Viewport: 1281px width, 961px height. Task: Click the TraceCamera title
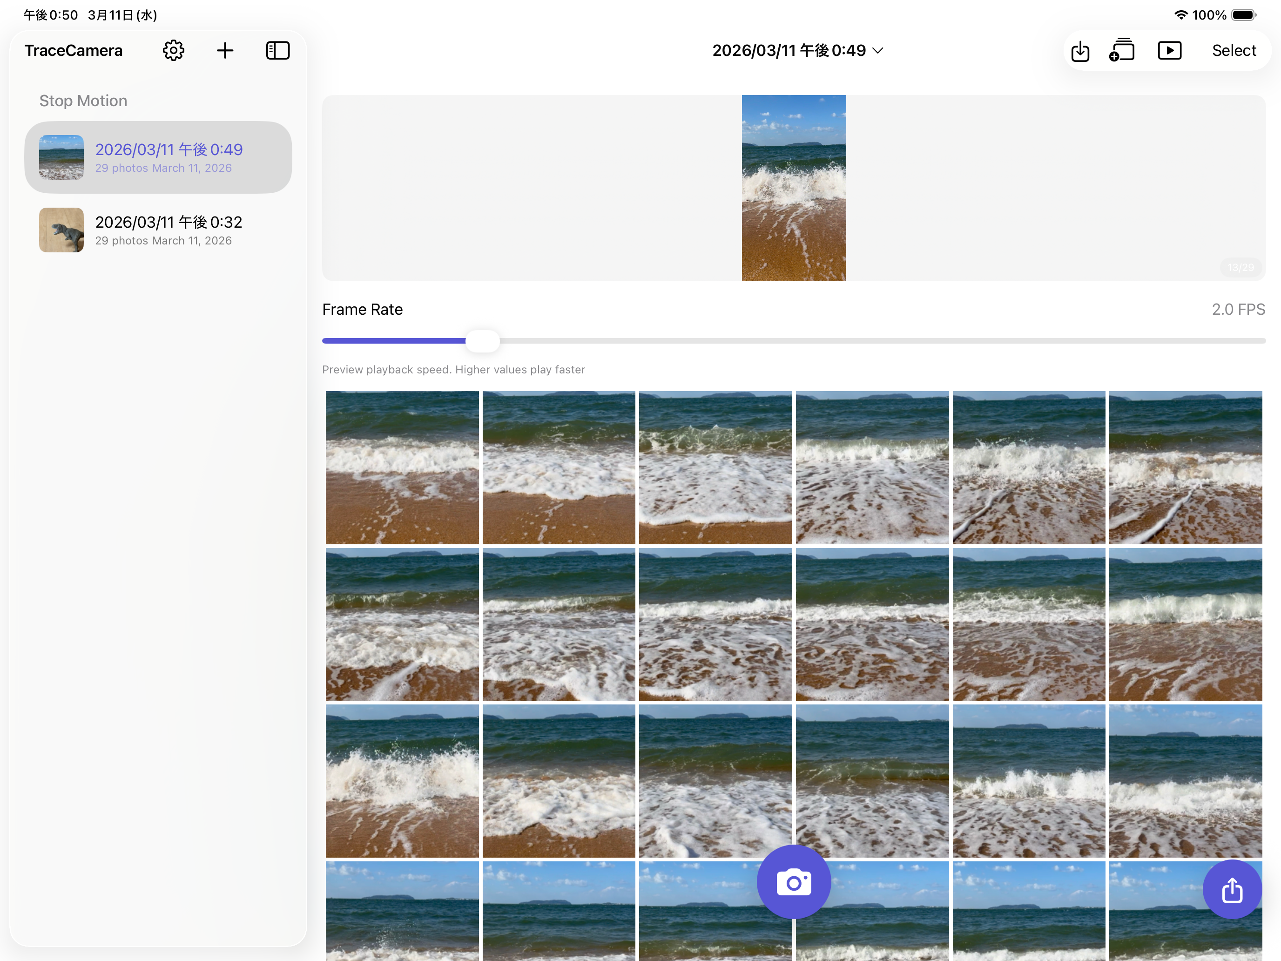point(74,50)
